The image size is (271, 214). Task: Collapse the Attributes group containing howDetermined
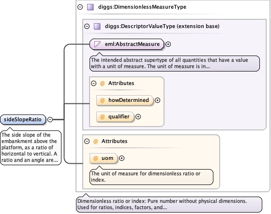tap(93, 84)
